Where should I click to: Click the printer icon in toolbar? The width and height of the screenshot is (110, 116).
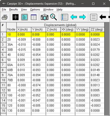(5, 17)
